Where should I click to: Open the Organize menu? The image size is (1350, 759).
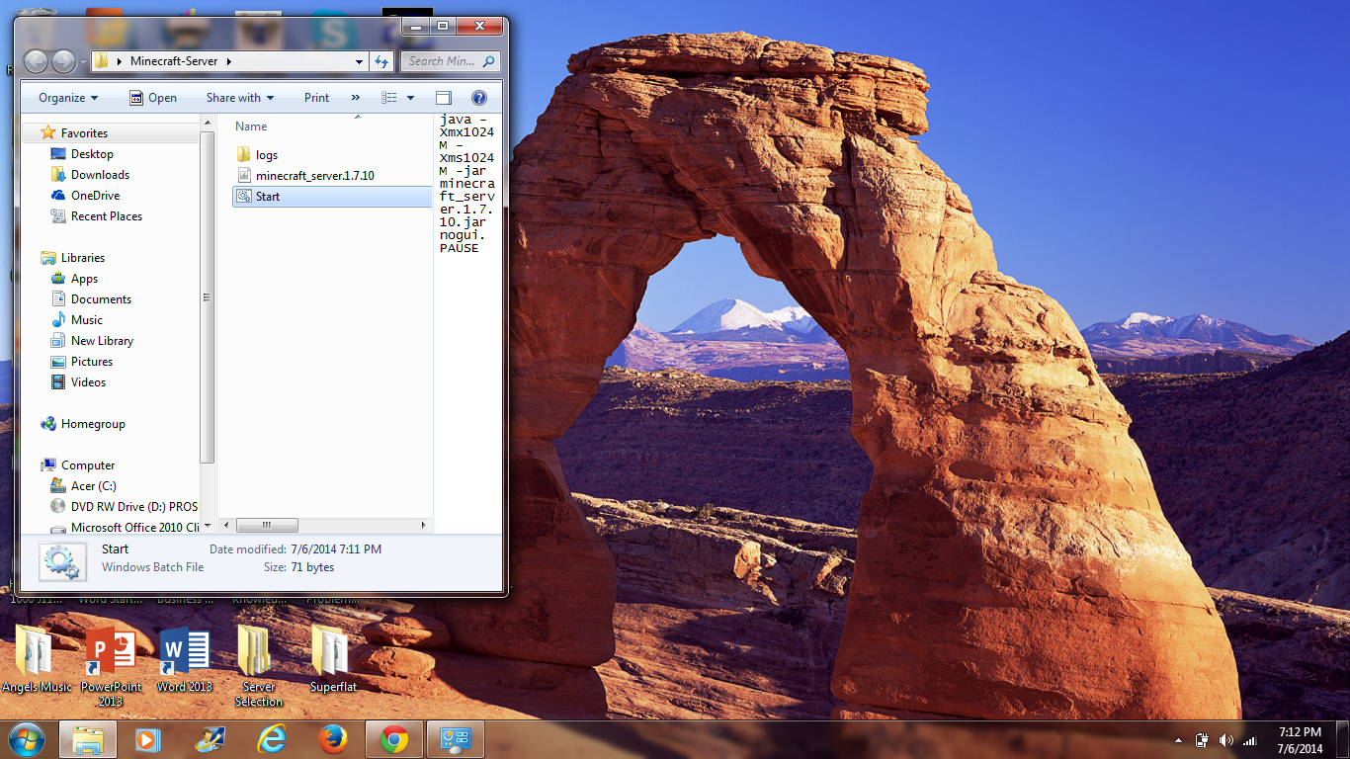coord(68,98)
